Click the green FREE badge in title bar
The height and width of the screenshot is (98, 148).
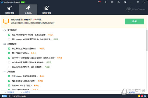23,2
